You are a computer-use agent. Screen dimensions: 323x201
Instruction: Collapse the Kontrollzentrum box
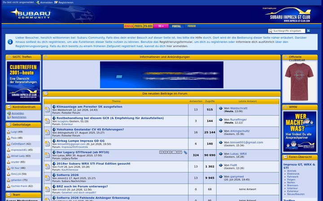pos(9,107)
